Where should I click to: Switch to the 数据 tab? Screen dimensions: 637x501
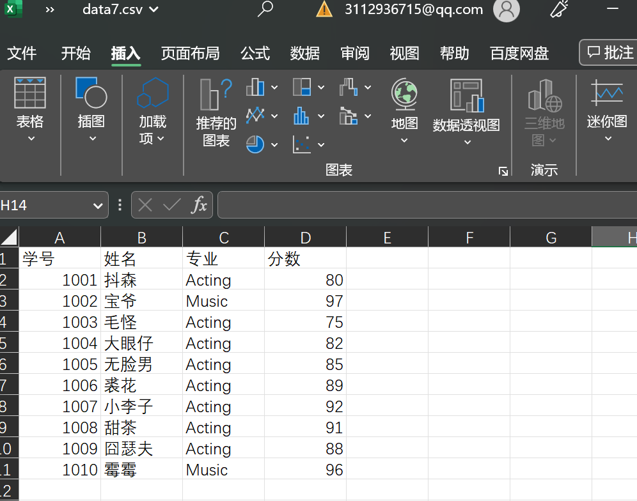pos(304,53)
